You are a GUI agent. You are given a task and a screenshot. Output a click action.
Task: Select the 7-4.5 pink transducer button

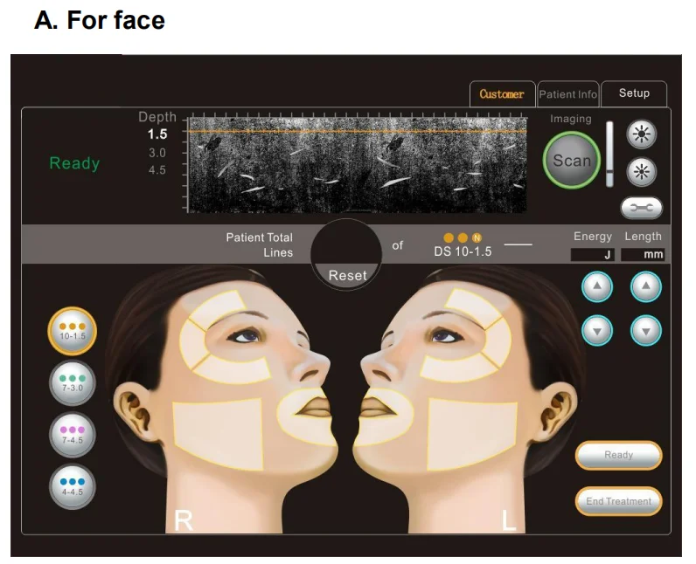tap(73, 435)
